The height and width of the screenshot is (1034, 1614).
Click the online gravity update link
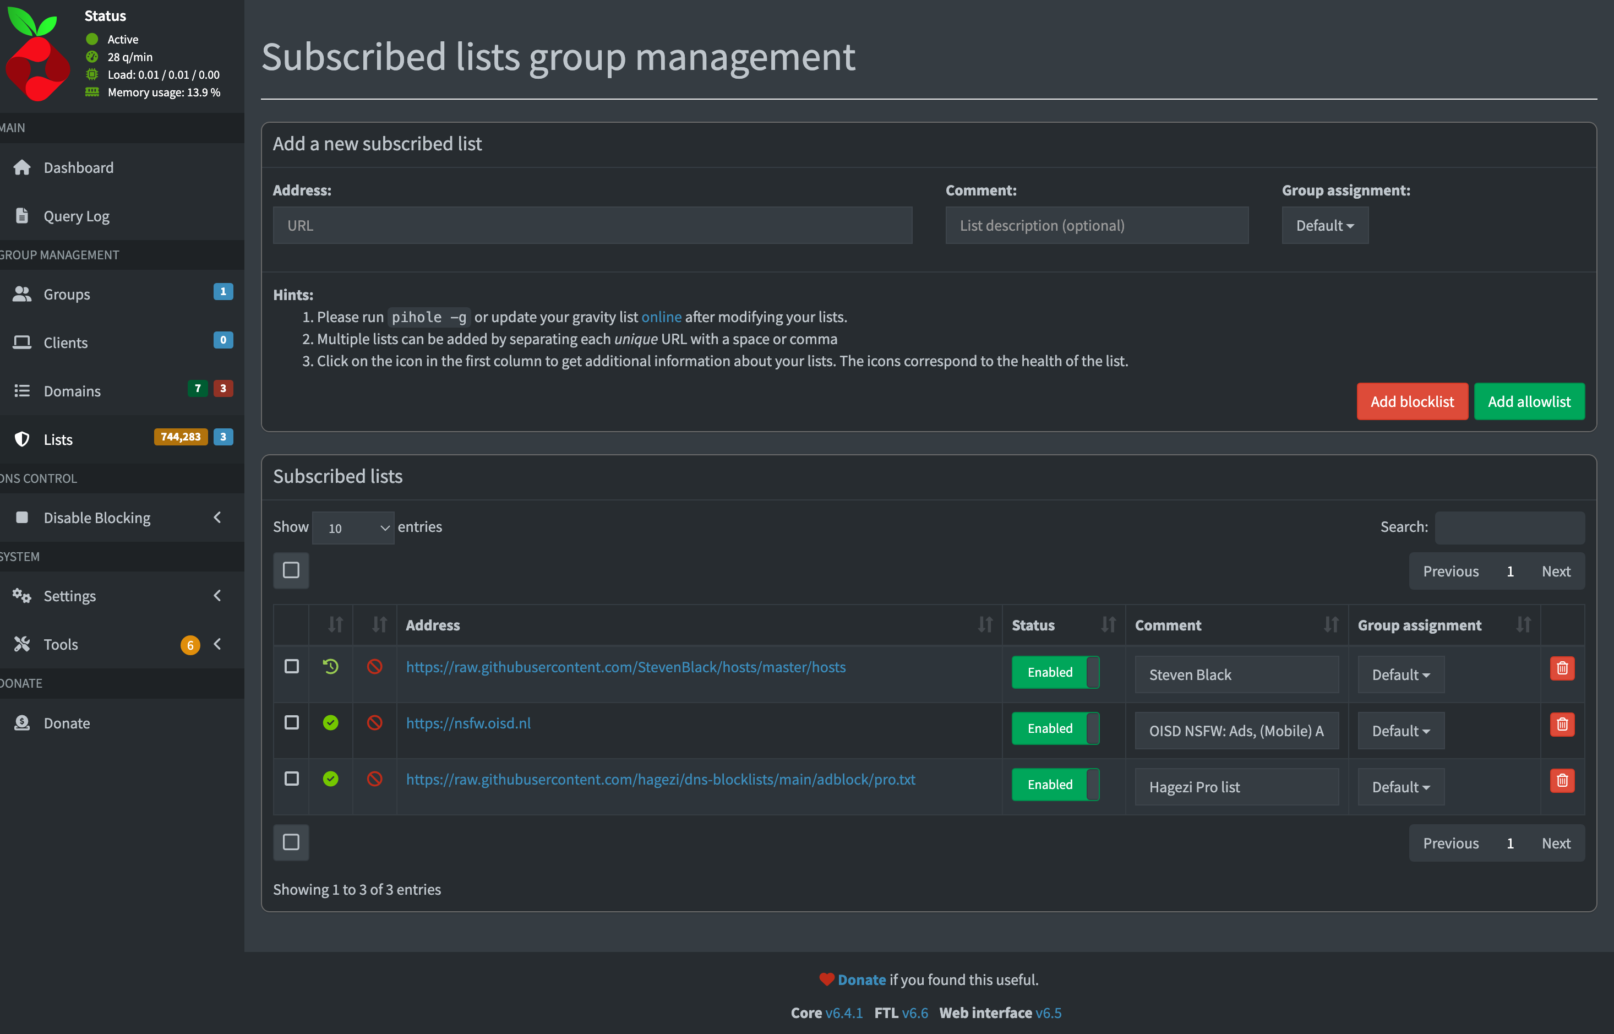point(661,317)
